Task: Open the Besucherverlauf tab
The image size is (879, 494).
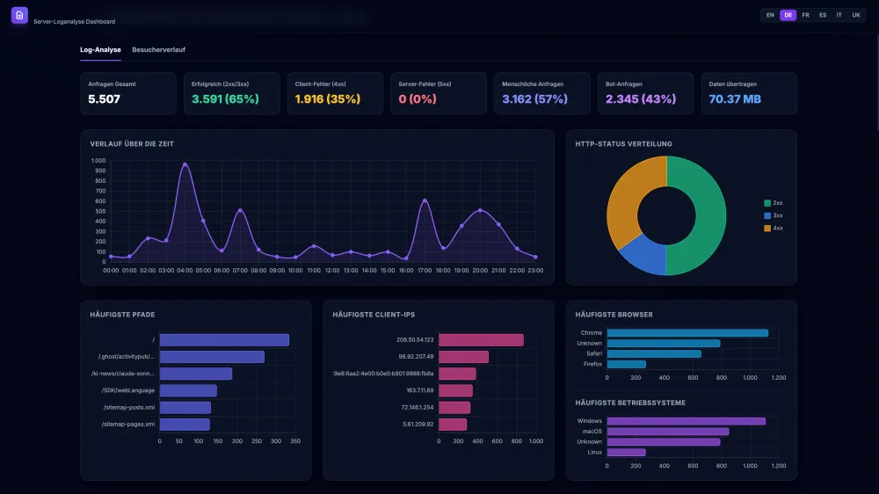Action: click(x=158, y=50)
